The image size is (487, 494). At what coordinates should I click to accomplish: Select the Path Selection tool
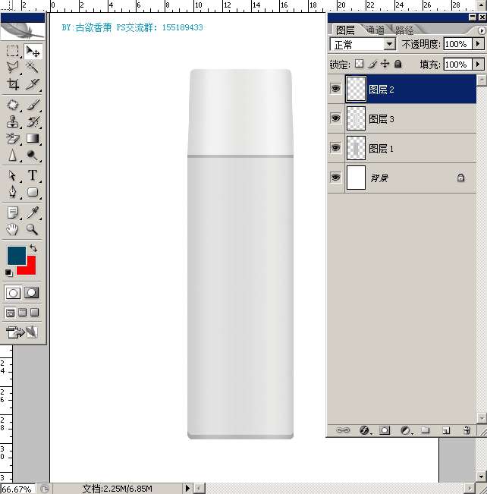[x=13, y=175]
